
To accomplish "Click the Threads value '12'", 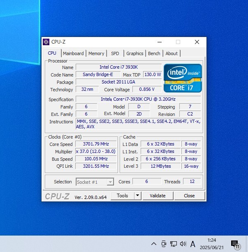I will click(192, 181).
